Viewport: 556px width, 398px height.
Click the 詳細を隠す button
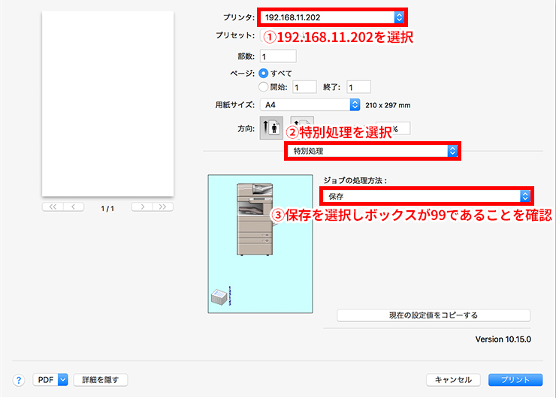pos(101,380)
